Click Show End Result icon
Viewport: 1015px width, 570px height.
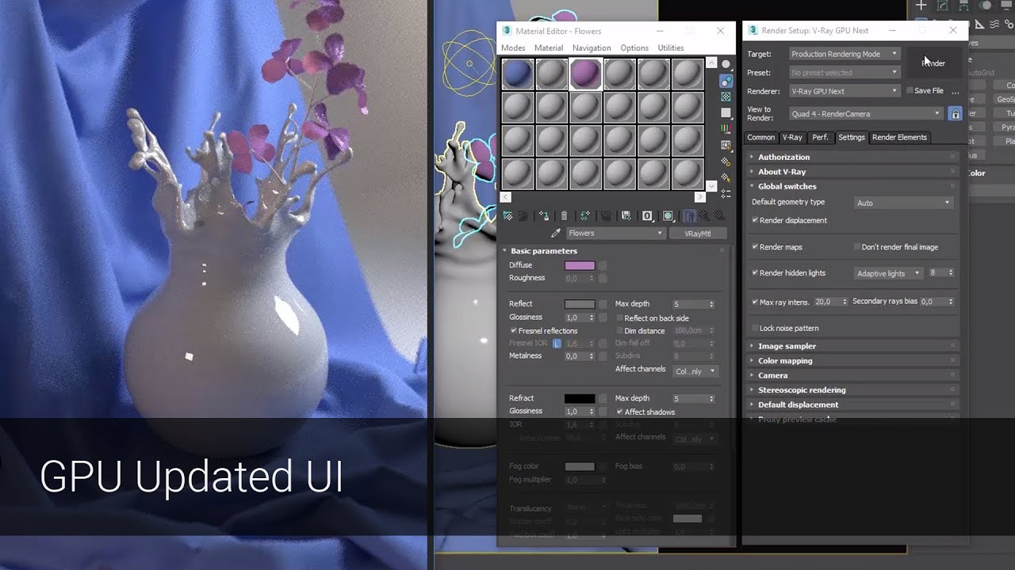(689, 215)
